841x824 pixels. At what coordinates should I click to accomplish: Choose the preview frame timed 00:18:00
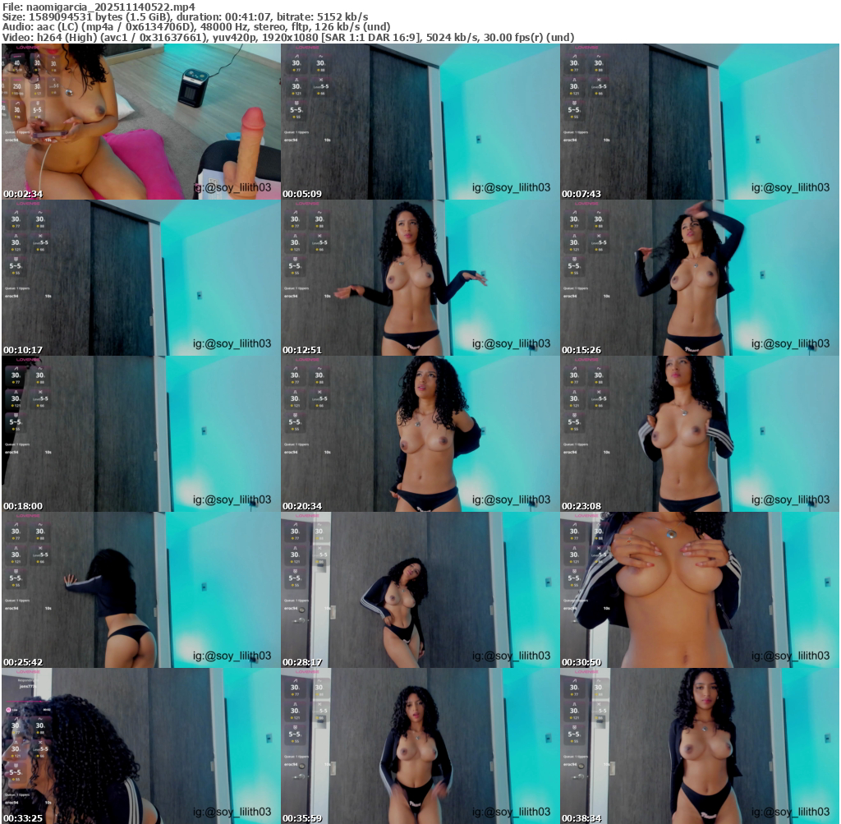[141, 434]
